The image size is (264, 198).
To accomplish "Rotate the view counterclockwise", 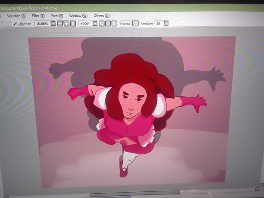I will (102, 23).
